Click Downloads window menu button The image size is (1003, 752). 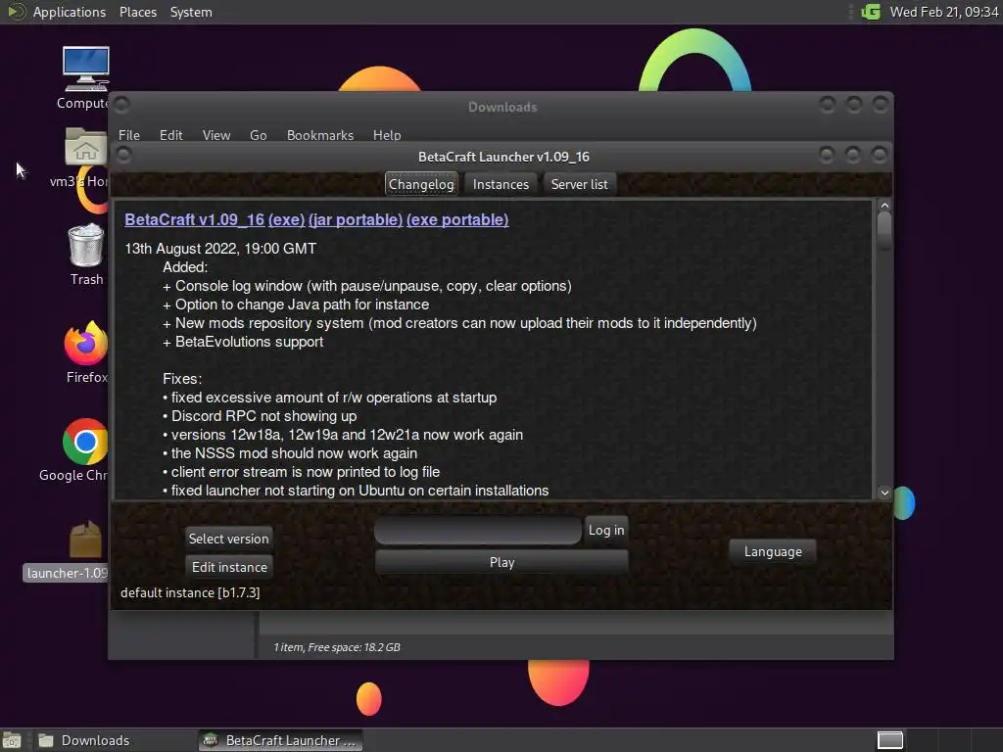121,104
